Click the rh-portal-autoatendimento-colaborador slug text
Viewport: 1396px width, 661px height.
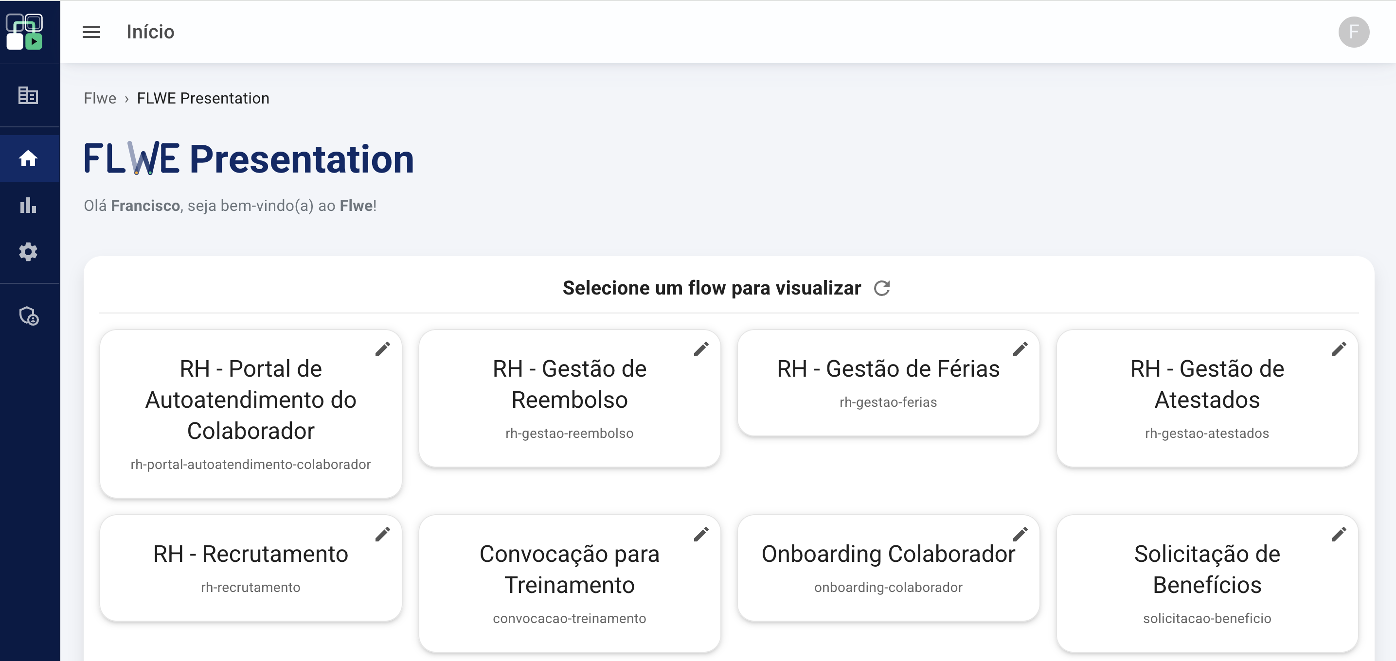tap(251, 464)
